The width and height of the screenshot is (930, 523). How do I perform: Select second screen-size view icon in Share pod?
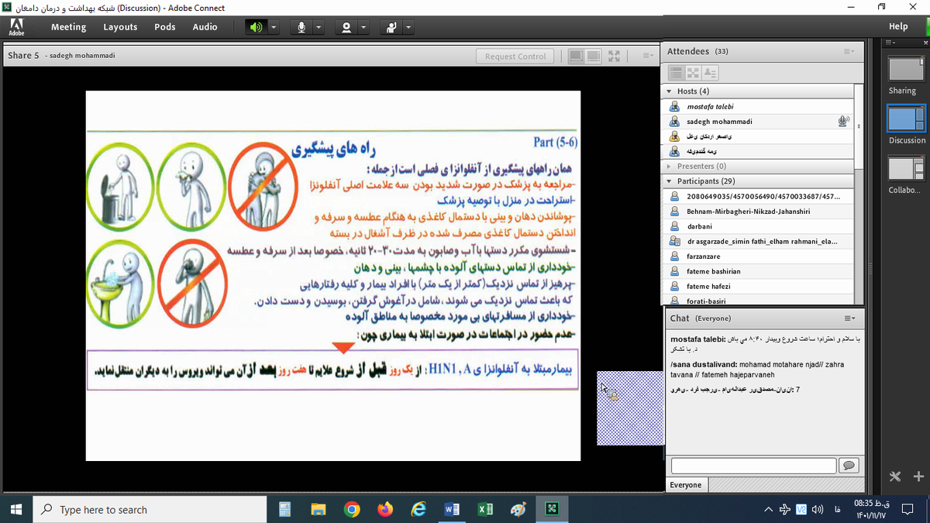[x=595, y=56]
